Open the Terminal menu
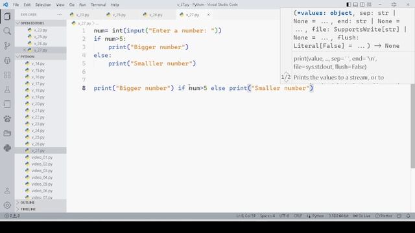 98,5
